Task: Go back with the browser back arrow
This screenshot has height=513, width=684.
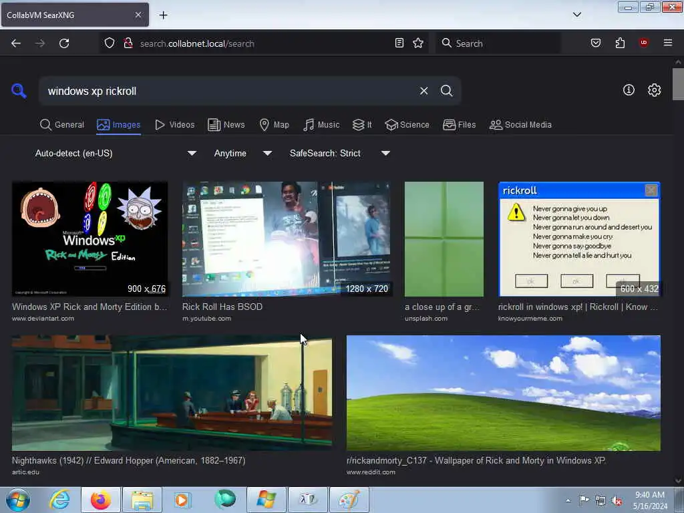Action: point(16,43)
